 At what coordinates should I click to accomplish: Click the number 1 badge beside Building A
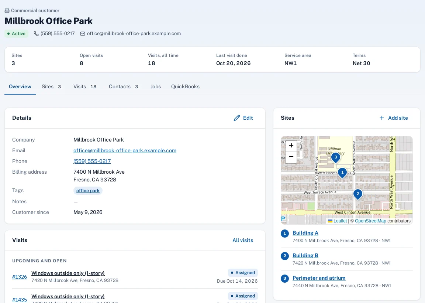pyautogui.click(x=284, y=233)
